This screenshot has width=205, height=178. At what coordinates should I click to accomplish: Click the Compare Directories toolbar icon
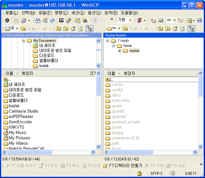[x=38, y=20]
